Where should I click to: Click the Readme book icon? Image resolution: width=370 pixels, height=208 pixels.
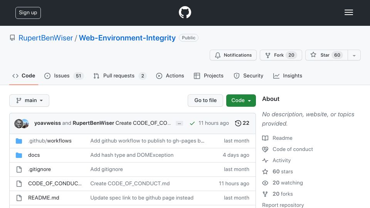[265, 138]
